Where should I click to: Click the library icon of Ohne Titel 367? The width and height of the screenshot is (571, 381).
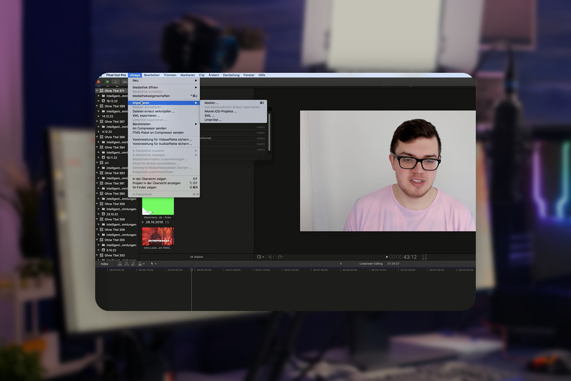pos(101,121)
